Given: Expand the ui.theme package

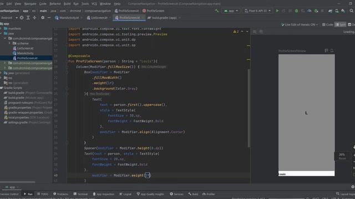Looking at the screenshot, I should tap(9, 43).
